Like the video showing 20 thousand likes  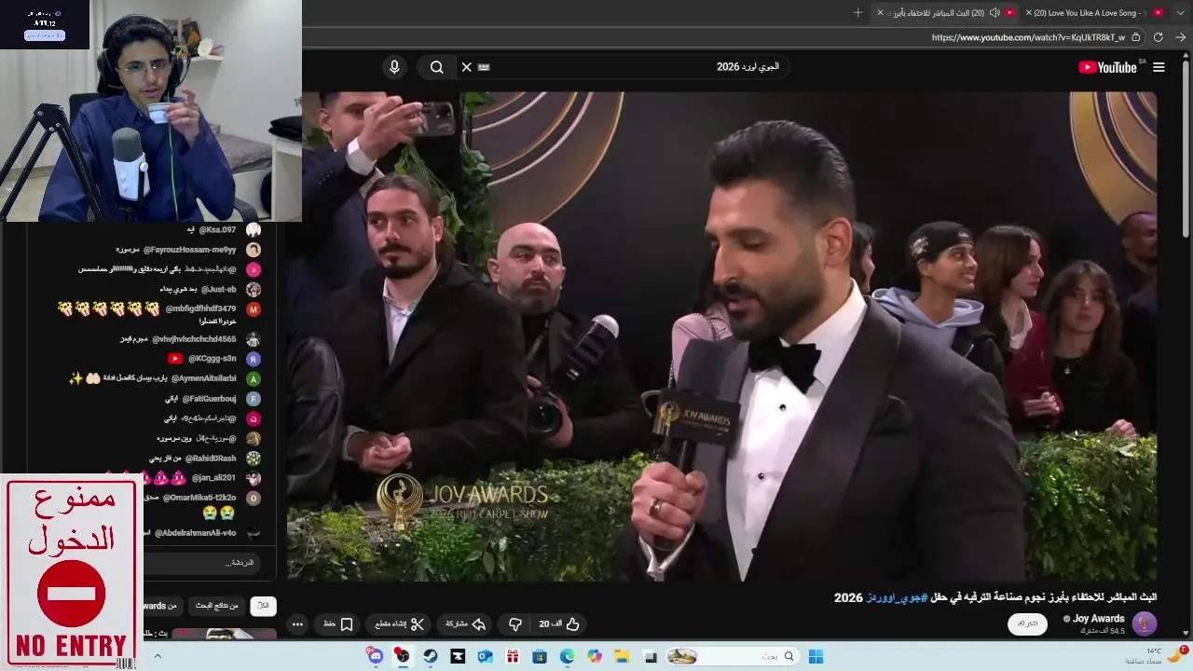pos(559,623)
